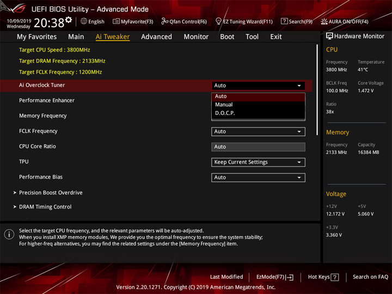This screenshot has width=392, height=294.
Task: Toggle AURA ON/OFF light icon
Action: [324, 21]
